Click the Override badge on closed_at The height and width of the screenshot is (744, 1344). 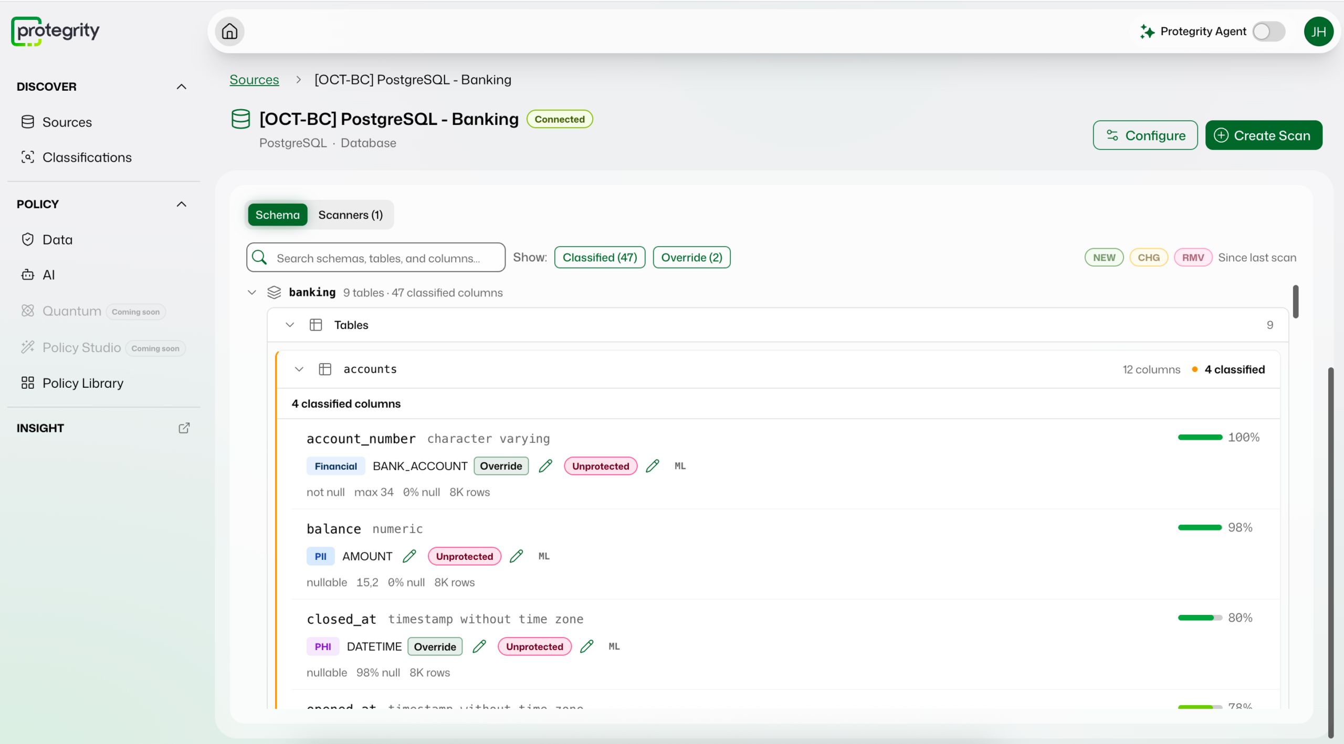[435, 646]
